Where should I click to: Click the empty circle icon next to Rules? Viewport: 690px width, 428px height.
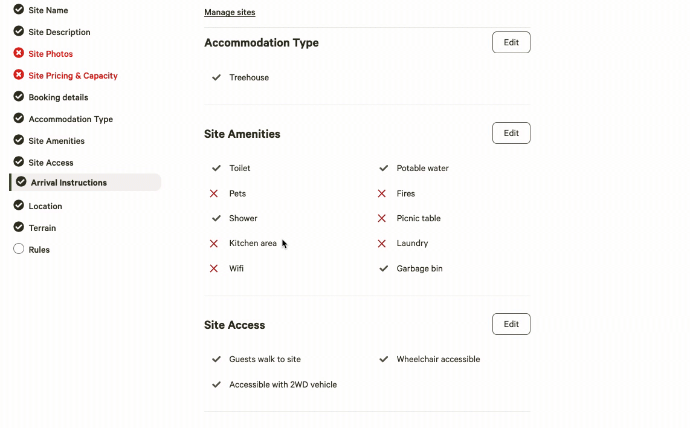coord(19,249)
